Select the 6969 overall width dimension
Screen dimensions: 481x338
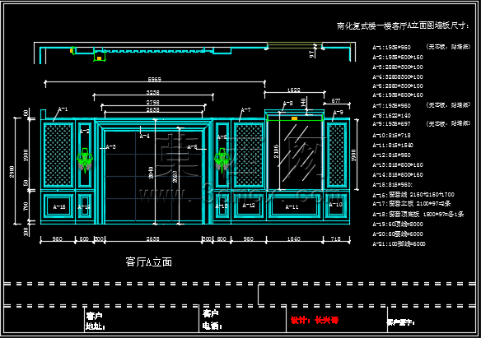tap(155, 79)
